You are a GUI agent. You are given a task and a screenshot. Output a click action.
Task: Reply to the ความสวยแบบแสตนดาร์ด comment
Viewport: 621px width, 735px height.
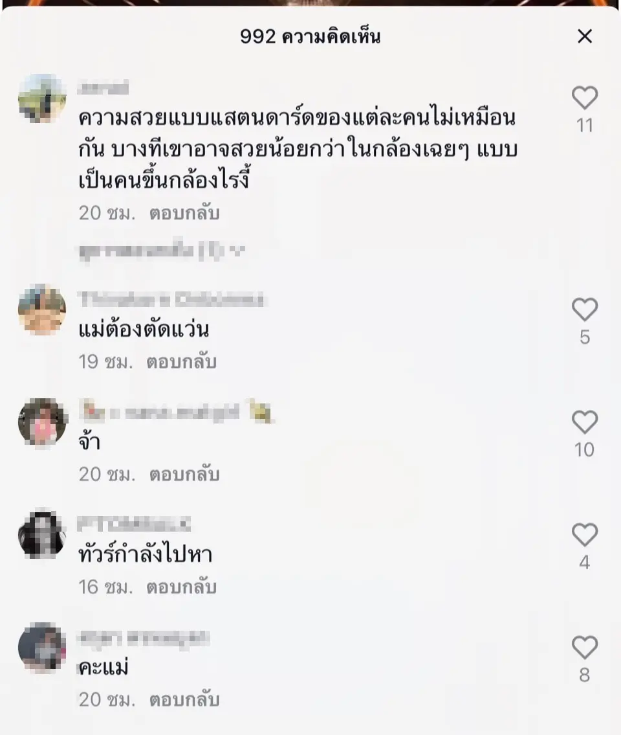[x=184, y=213]
